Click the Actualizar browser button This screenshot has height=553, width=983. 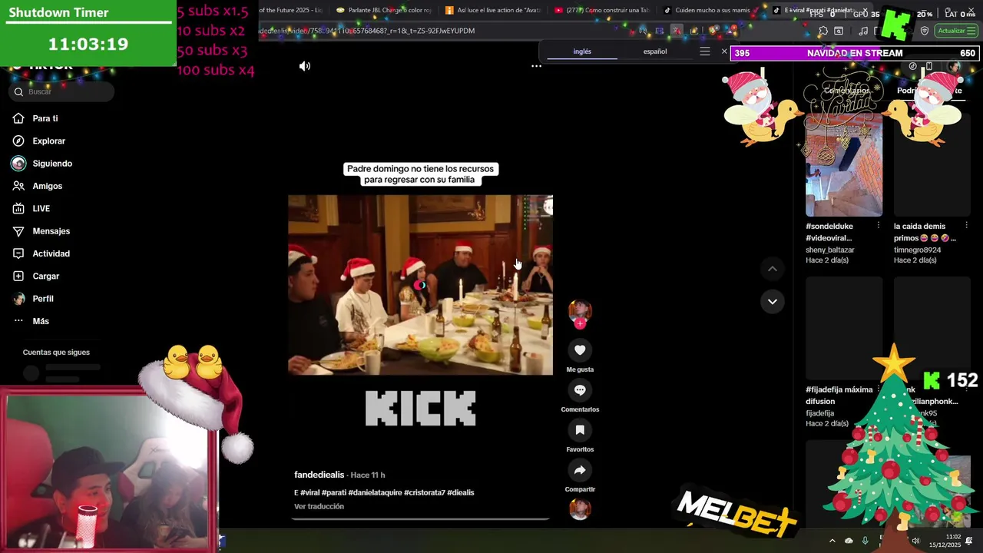click(956, 31)
